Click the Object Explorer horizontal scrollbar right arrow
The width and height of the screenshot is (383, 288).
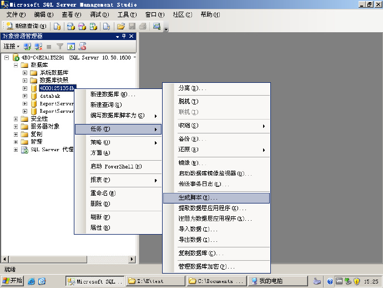tap(132, 259)
